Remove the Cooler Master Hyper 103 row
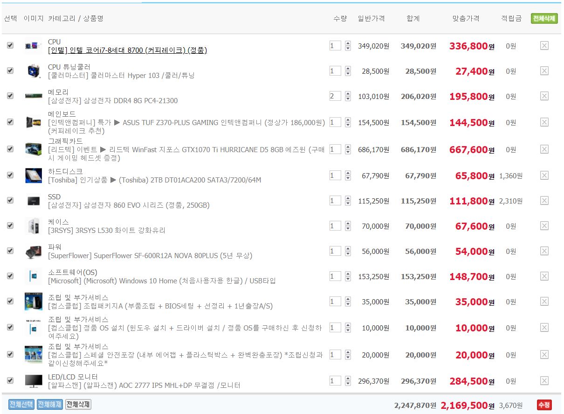The image size is (564, 414). coord(544,71)
